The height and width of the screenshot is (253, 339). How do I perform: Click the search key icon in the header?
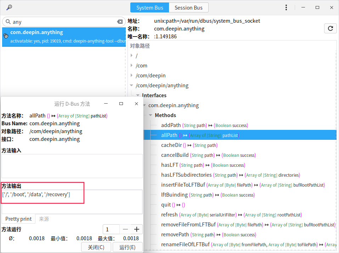(x=9, y=7)
